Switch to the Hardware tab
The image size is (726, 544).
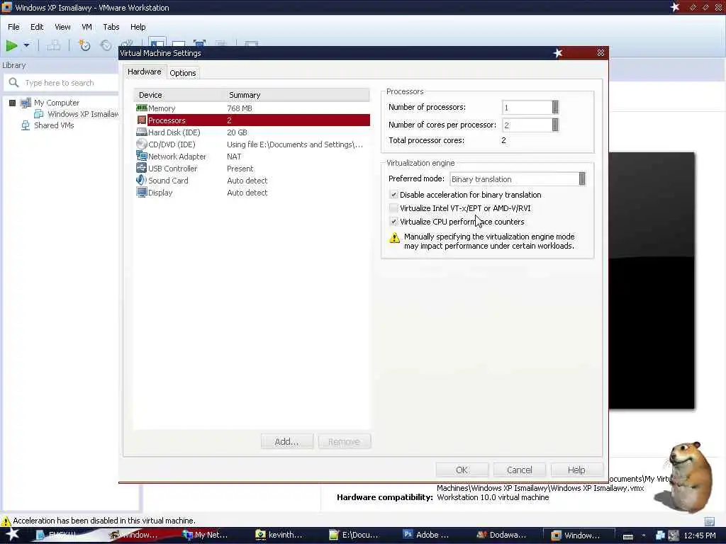pos(145,72)
